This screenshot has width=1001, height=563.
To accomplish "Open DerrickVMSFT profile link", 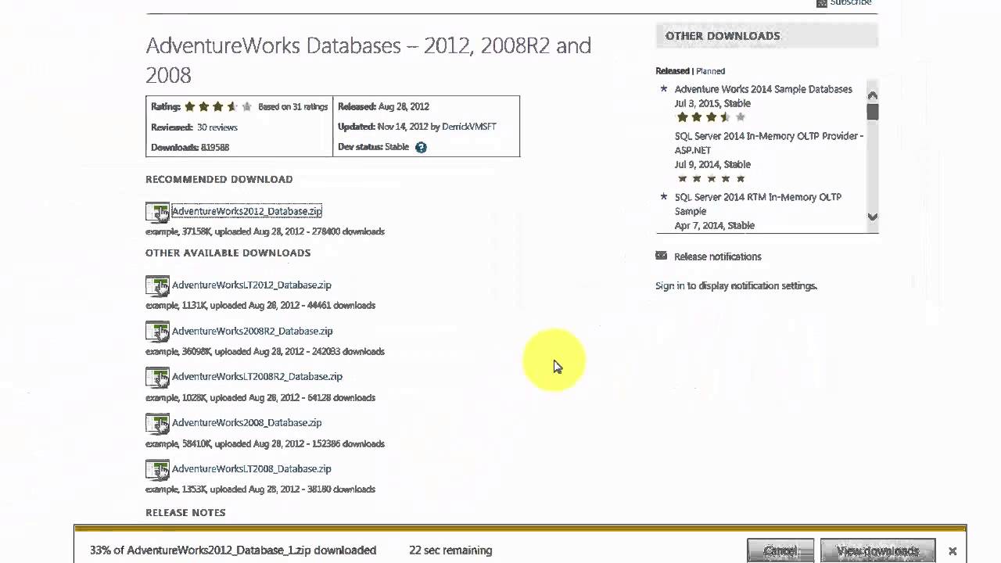I will click(469, 127).
